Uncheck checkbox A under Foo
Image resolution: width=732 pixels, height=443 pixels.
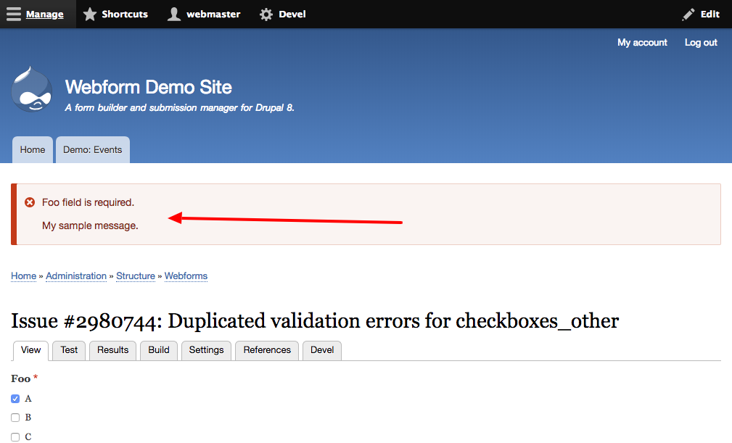click(x=15, y=398)
